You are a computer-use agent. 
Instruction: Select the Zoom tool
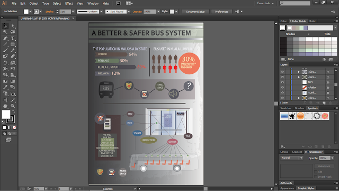tap(13, 106)
